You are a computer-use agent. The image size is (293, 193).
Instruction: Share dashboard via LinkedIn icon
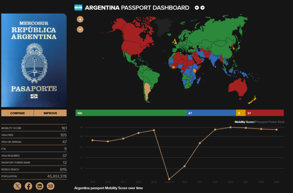[39, 186]
